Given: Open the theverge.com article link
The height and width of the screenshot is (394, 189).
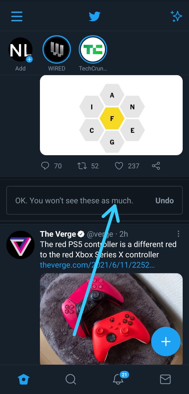Looking at the screenshot, I should coord(97,265).
